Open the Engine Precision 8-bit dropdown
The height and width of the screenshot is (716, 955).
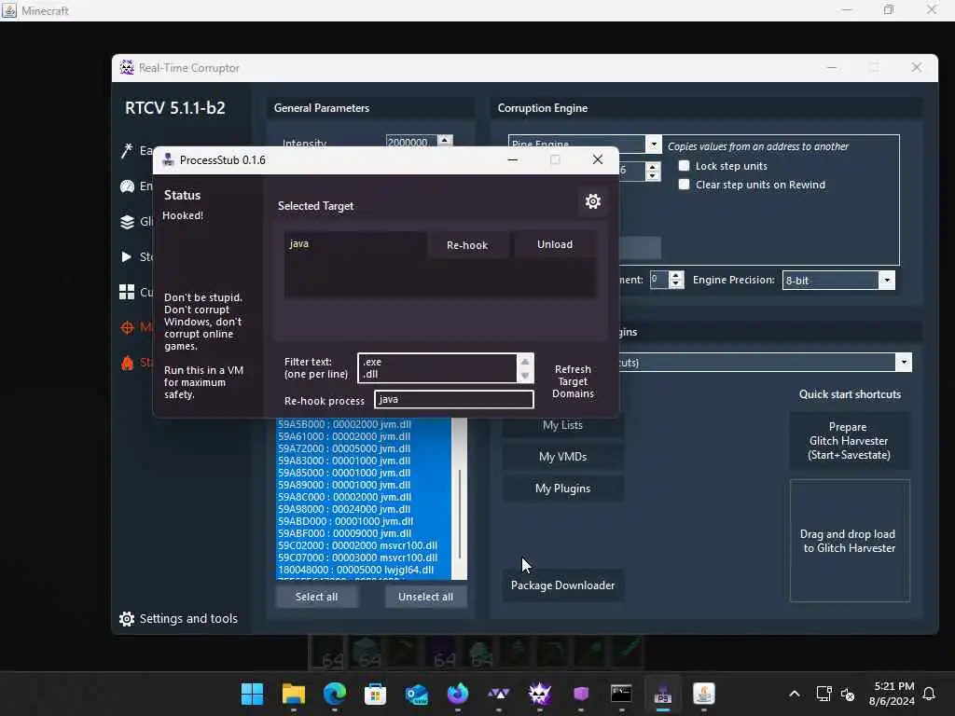tap(887, 280)
